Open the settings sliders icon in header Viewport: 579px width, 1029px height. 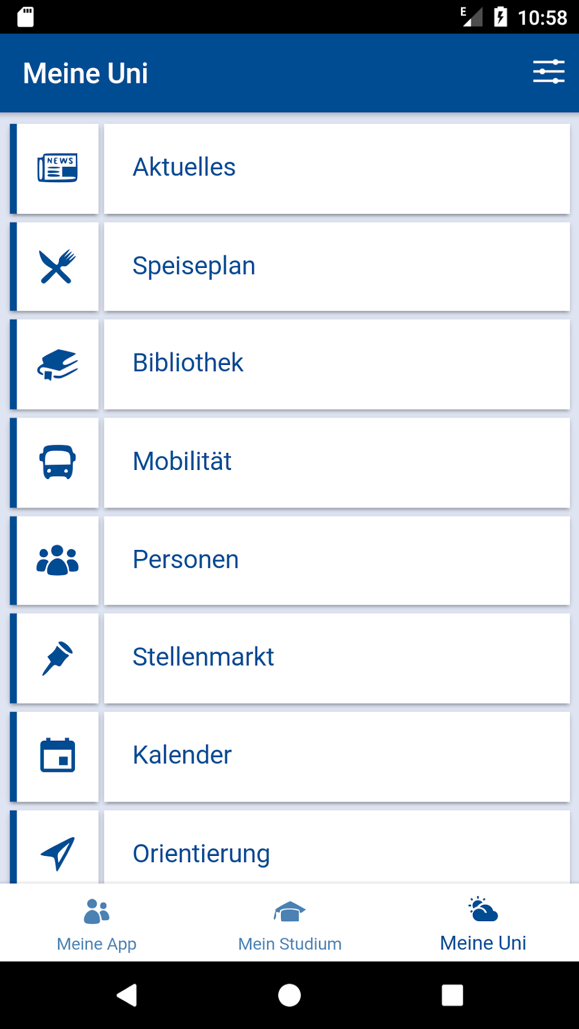coord(548,72)
